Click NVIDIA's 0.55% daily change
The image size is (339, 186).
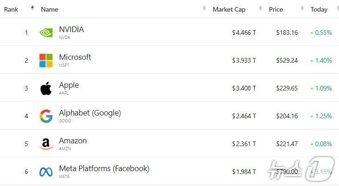pos(323,32)
